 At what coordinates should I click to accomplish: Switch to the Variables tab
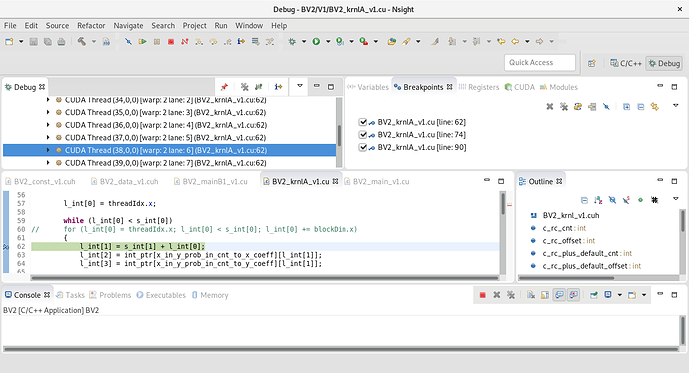click(x=368, y=87)
